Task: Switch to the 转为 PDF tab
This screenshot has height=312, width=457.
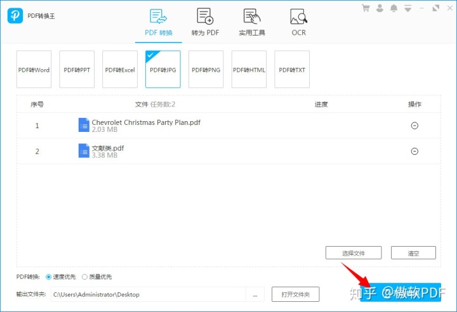Action: (x=205, y=23)
